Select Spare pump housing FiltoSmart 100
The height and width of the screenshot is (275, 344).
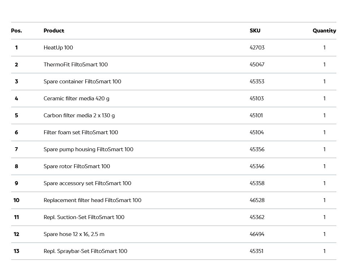tap(88, 149)
